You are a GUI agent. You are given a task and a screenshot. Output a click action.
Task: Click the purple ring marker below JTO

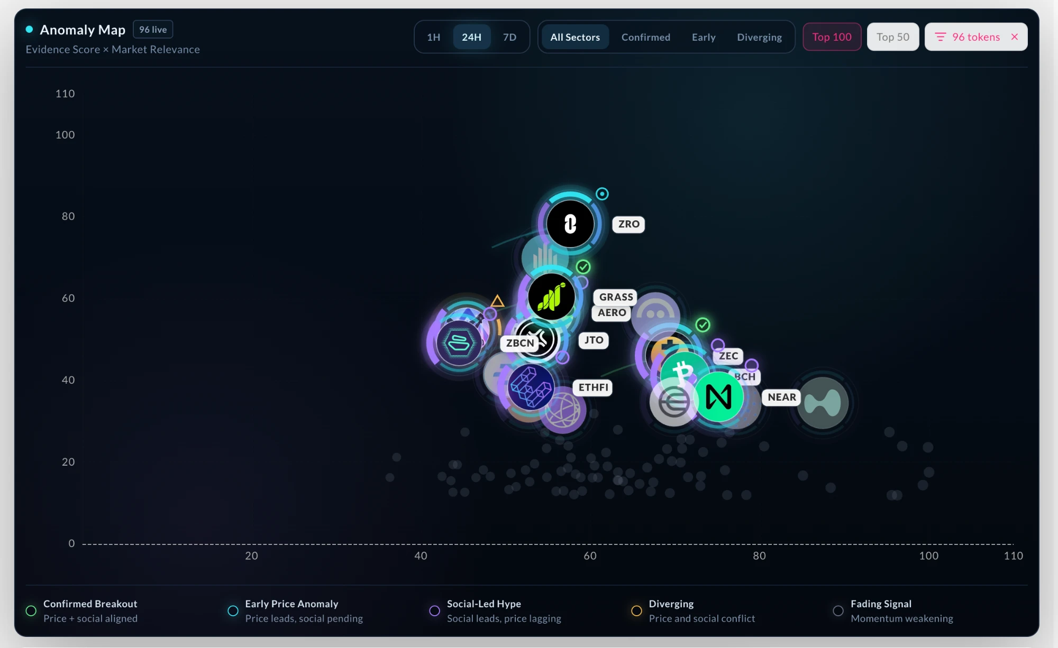(562, 358)
